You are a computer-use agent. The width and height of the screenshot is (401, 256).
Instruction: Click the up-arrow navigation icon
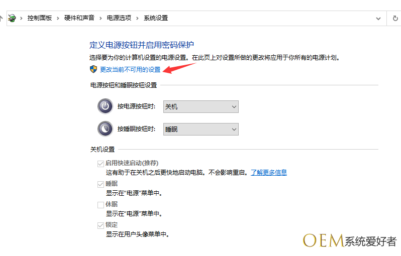click(2, 18)
